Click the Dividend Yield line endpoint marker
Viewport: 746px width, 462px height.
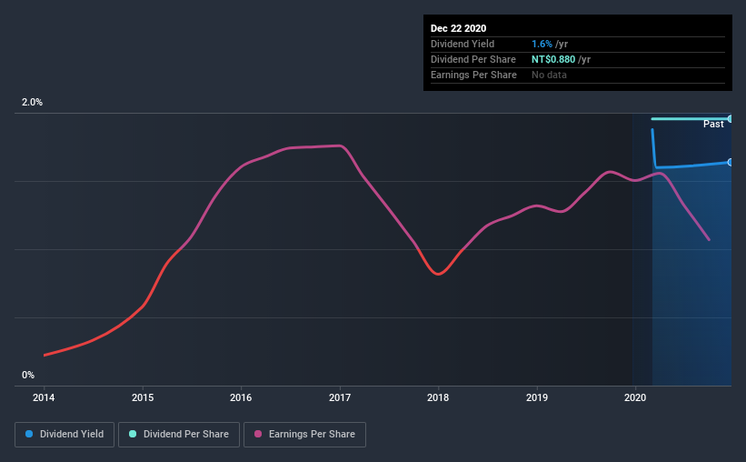tap(731, 162)
